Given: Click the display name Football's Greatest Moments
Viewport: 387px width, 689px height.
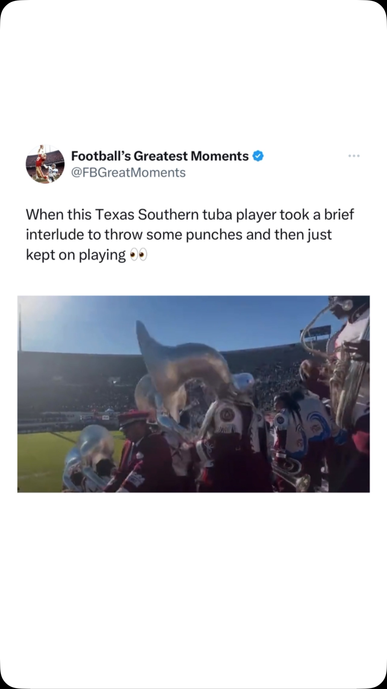Looking at the screenshot, I should [x=160, y=156].
